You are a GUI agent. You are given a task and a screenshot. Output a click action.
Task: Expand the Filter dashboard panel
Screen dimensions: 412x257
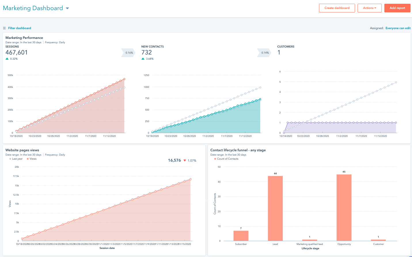tap(20, 28)
